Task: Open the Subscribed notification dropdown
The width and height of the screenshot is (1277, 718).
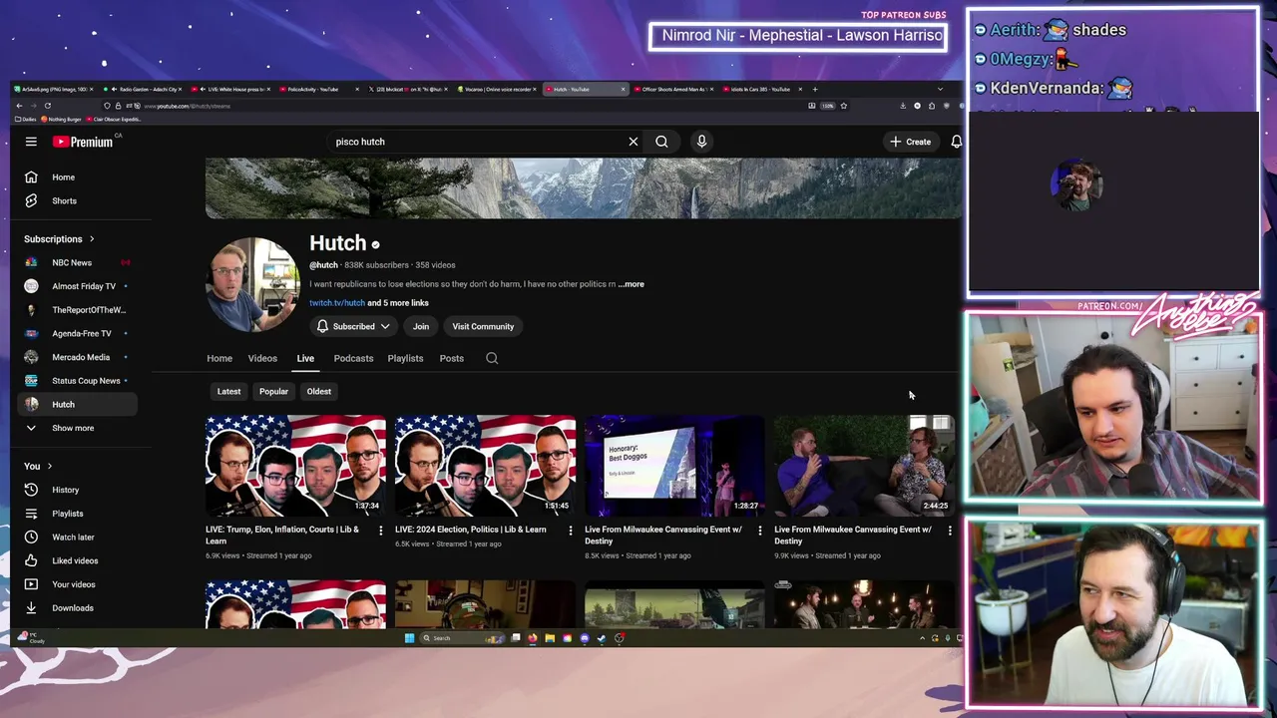Action: [352, 326]
